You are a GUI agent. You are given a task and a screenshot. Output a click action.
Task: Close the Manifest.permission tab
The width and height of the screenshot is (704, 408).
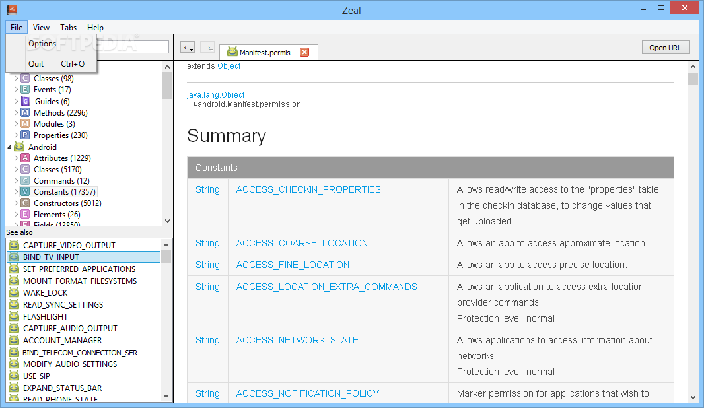[304, 52]
